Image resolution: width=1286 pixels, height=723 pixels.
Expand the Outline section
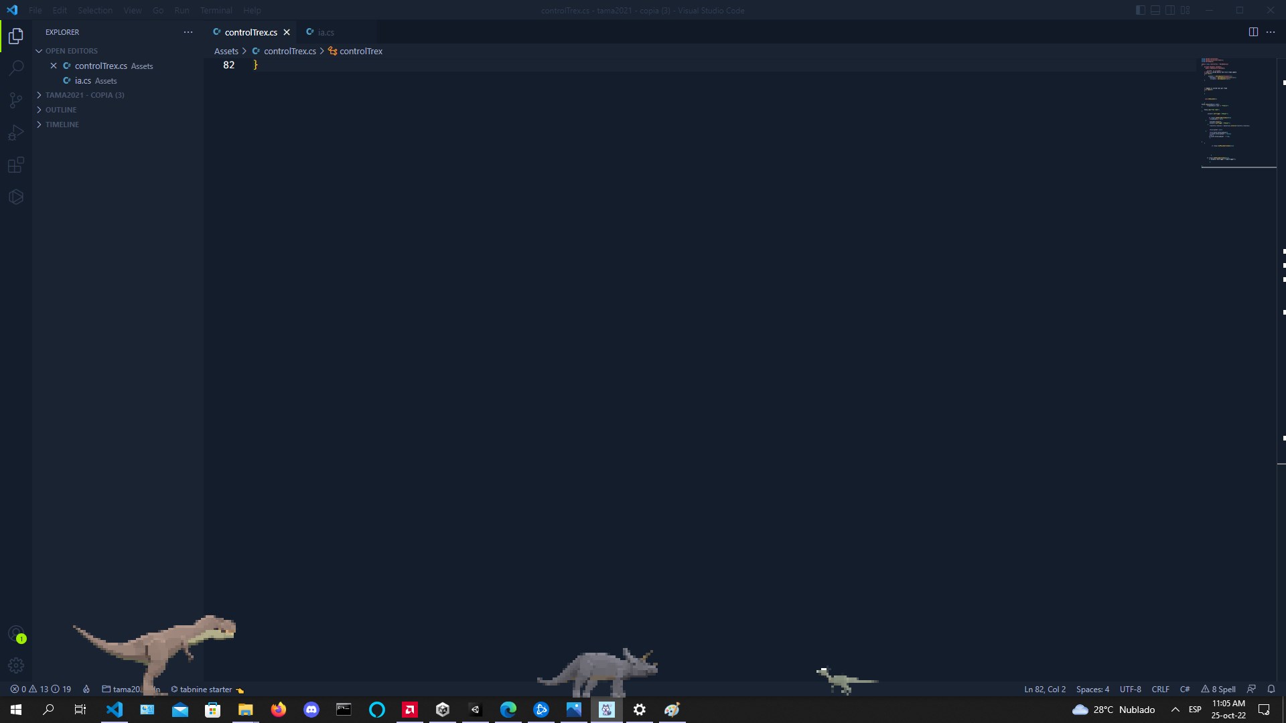click(118, 110)
